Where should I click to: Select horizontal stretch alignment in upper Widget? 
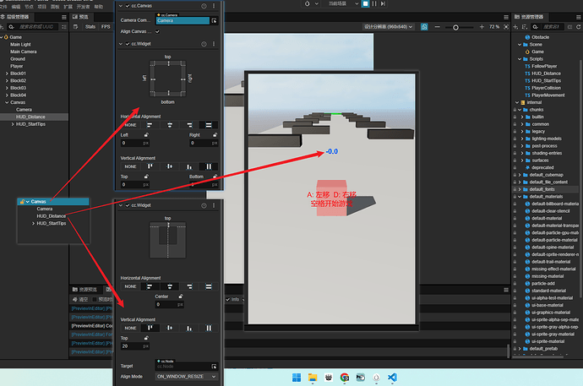[209, 125]
